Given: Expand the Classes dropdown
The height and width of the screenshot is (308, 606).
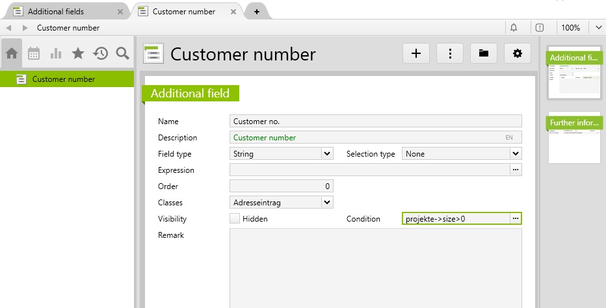Looking at the screenshot, I should point(326,203).
